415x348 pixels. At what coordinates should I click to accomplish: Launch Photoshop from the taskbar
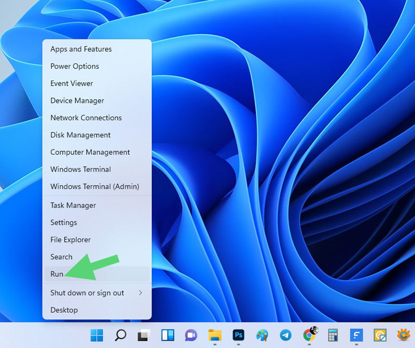(x=239, y=335)
